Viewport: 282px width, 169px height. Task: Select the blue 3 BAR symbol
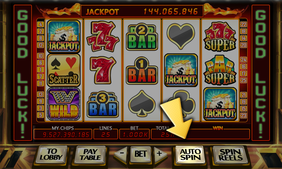coord(103,105)
